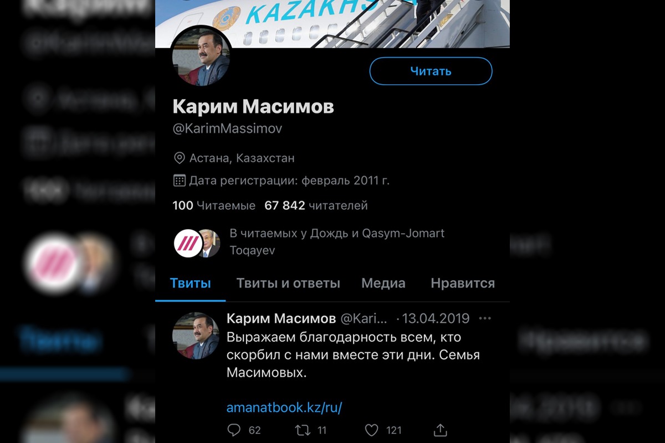Image resolution: width=665 pixels, height=443 pixels.
Task: Like the tweet with heart icon
Action: point(371,430)
